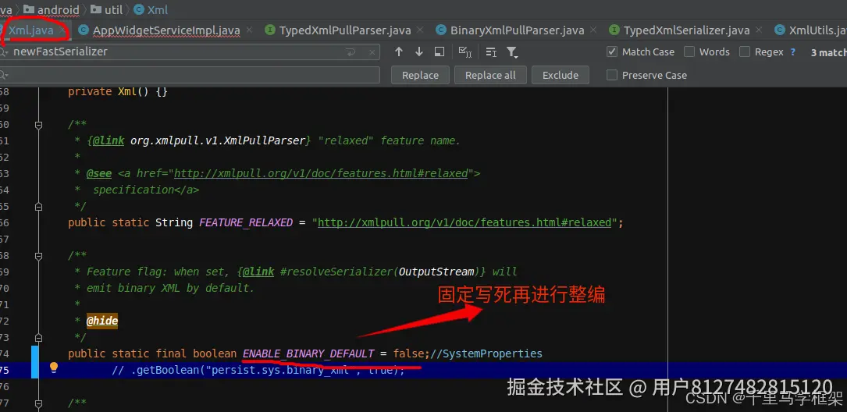Viewport: 847px width, 412px height.
Task: Click the Exclude button
Action: coord(561,75)
